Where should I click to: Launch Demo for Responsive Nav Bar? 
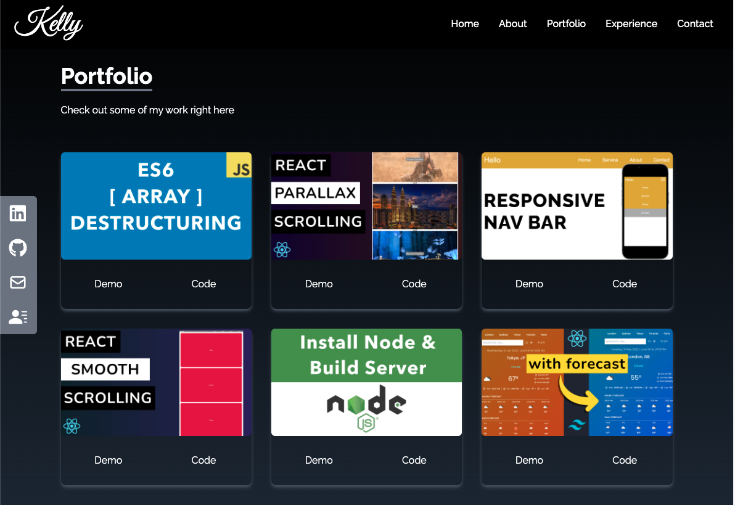point(529,284)
